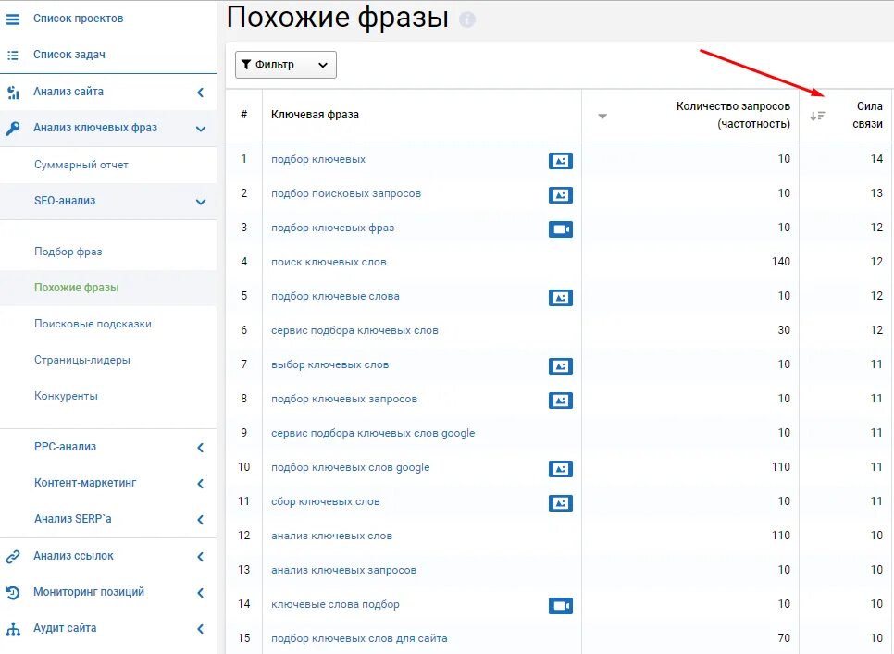894x654 pixels.
Task: Select Конкуренты in sidebar
Action: tap(66, 396)
